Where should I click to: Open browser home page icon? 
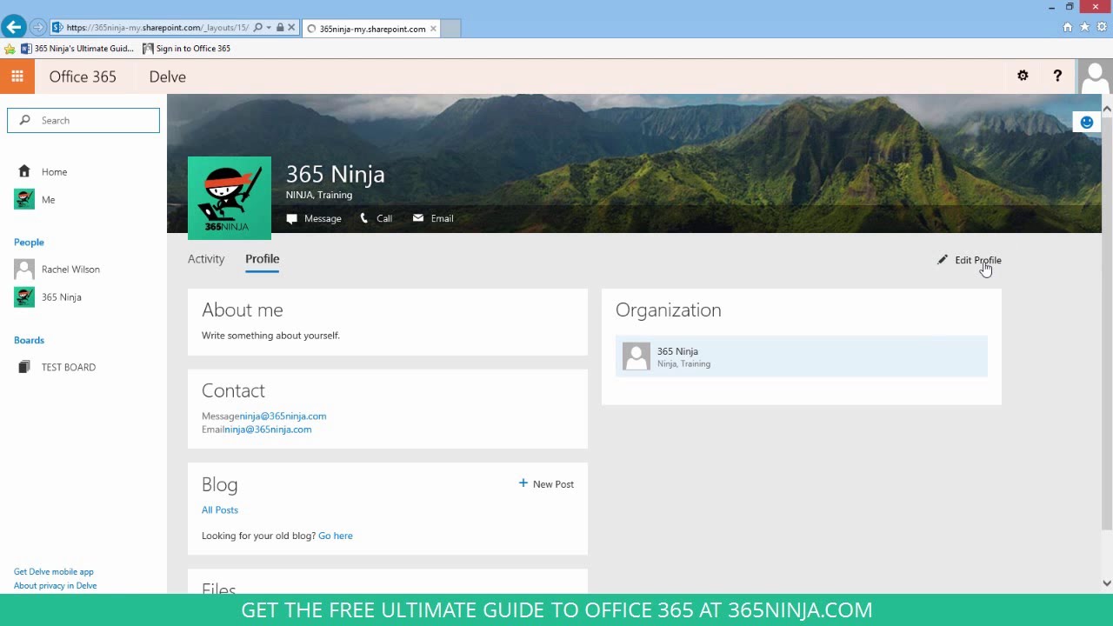pyautogui.click(x=1068, y=27)
